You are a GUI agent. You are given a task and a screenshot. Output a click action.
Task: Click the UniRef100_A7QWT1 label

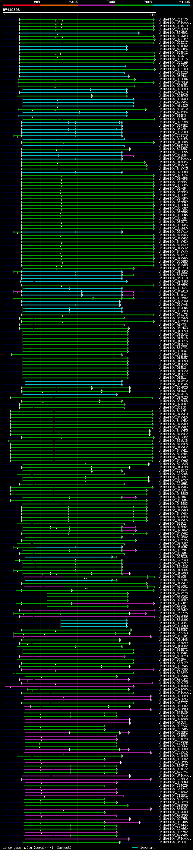point(173,56)
